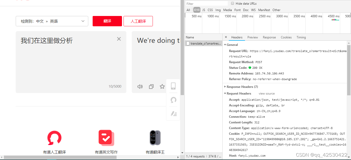Viewport: 351px width, 160px height.
Task: Switch to the Cookies tab
Action: tap(286, 37)
